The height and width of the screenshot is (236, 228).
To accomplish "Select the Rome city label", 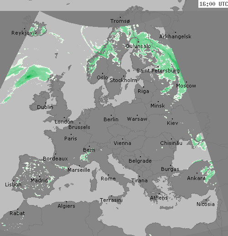I will [x=108, y=179].
